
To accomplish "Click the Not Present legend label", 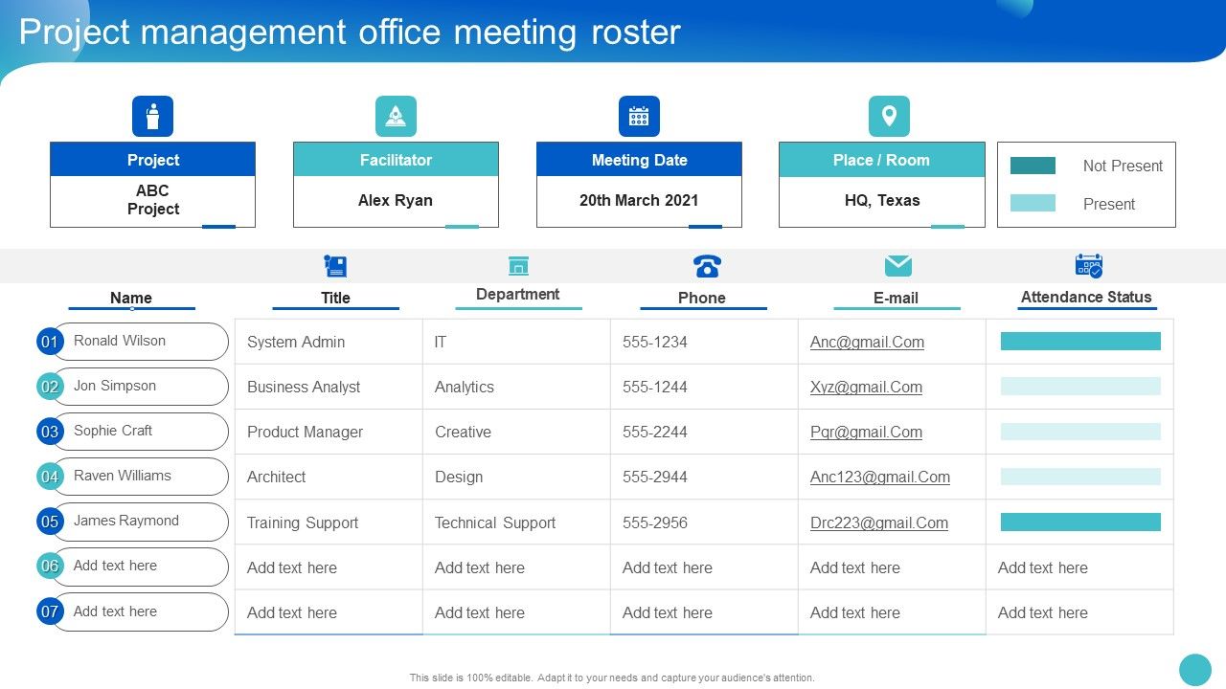I will [x=1123, y=166].
